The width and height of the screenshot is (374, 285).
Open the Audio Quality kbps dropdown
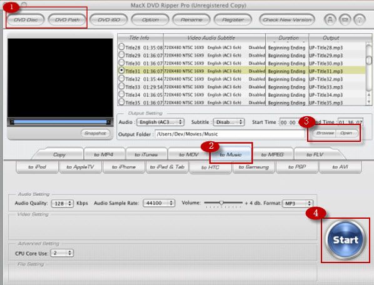(x=63, y=203)
